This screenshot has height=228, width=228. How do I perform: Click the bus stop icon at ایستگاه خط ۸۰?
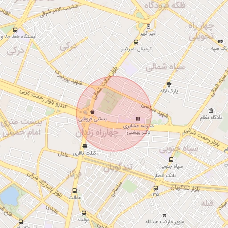15,30
